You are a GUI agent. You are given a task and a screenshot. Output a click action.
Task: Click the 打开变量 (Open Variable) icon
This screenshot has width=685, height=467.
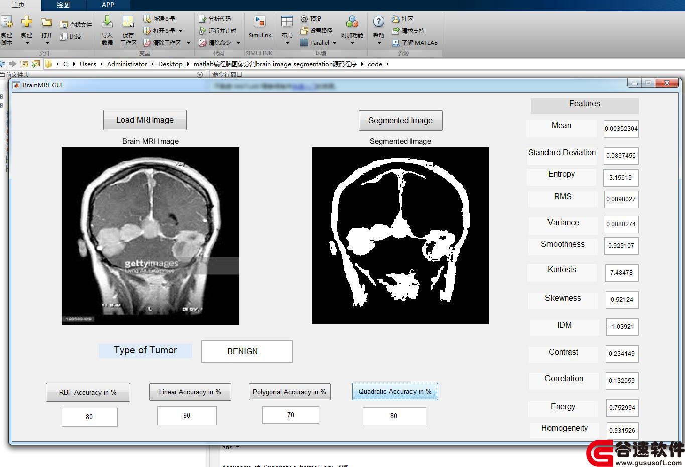click(x=147, y=31)
